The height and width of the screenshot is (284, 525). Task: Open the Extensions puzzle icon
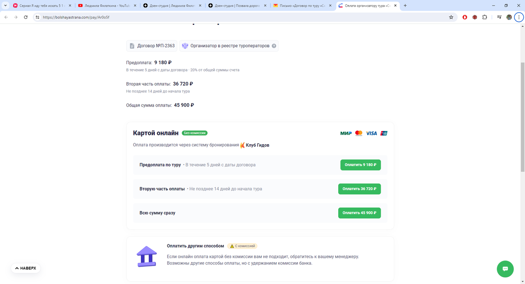(485, 17)
